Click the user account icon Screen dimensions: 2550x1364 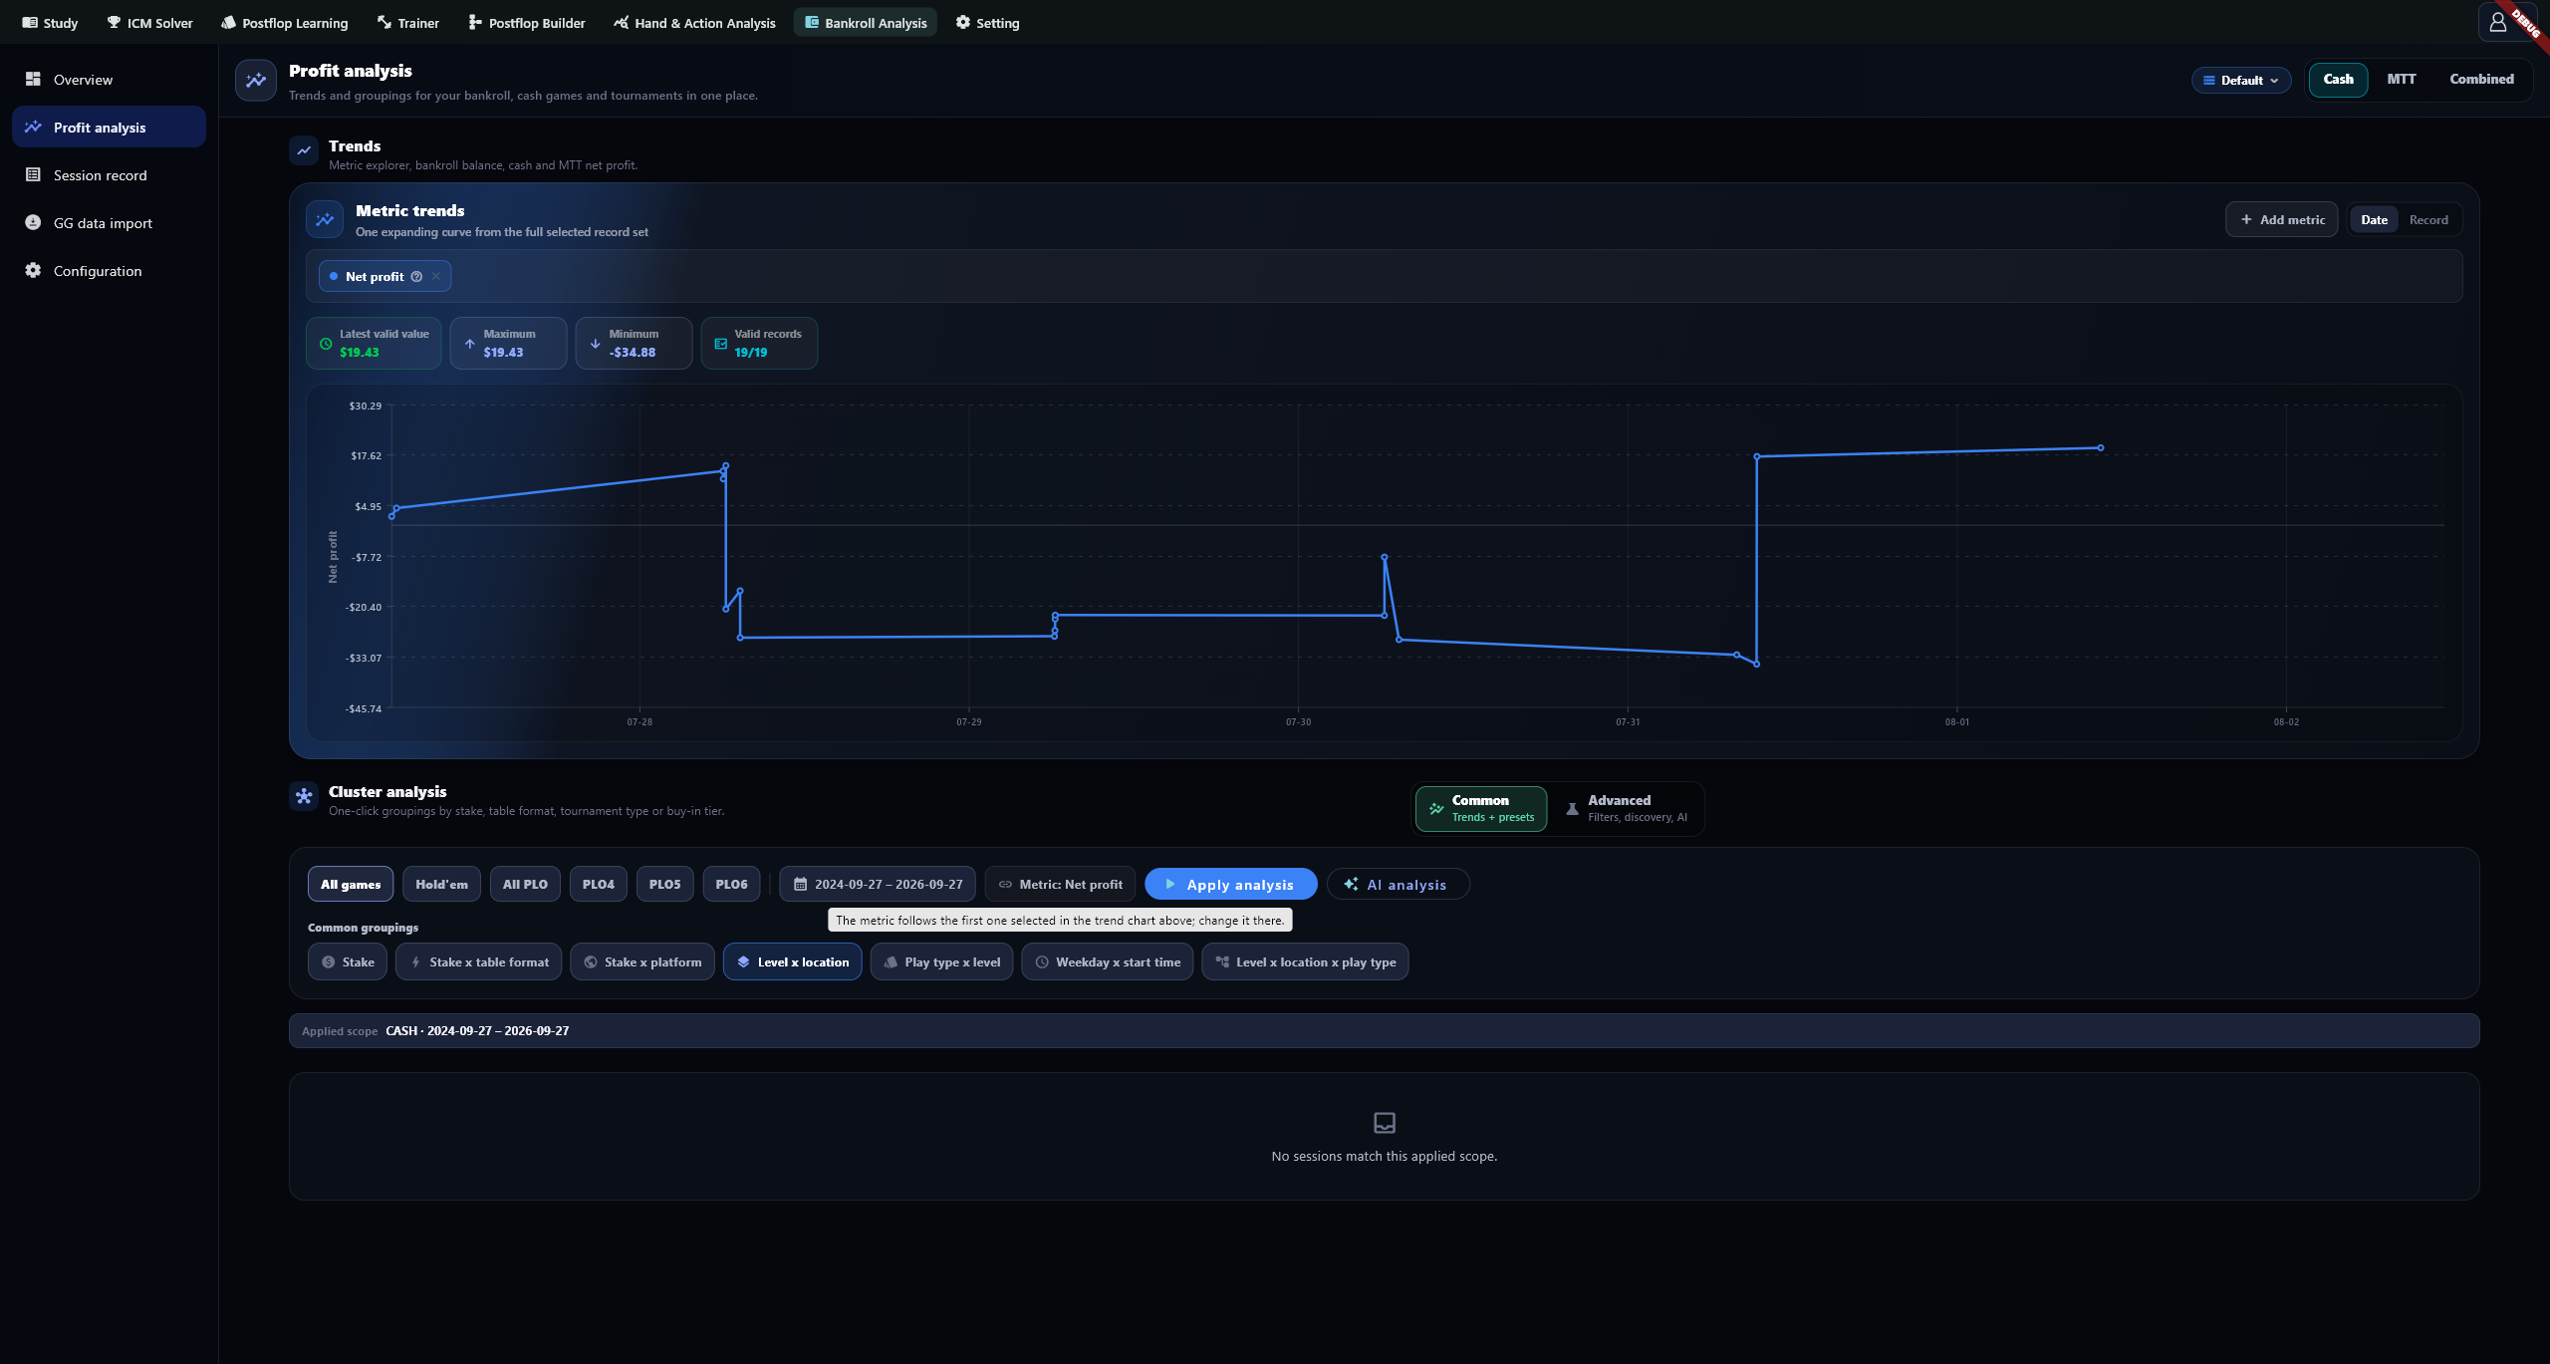pos(2497,22)
